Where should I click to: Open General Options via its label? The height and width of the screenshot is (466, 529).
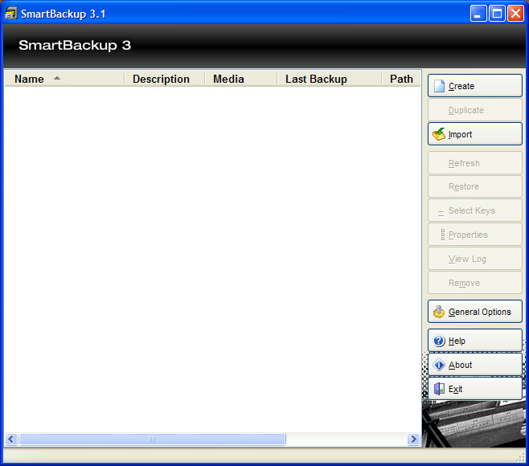tap(479, 312)
